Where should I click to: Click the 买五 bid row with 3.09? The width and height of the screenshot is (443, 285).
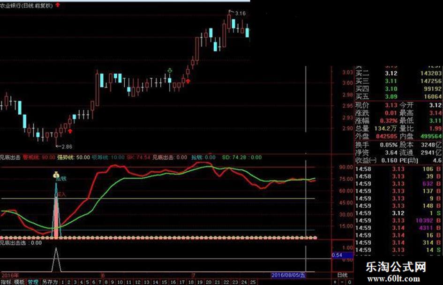click(x=398, y=96)
